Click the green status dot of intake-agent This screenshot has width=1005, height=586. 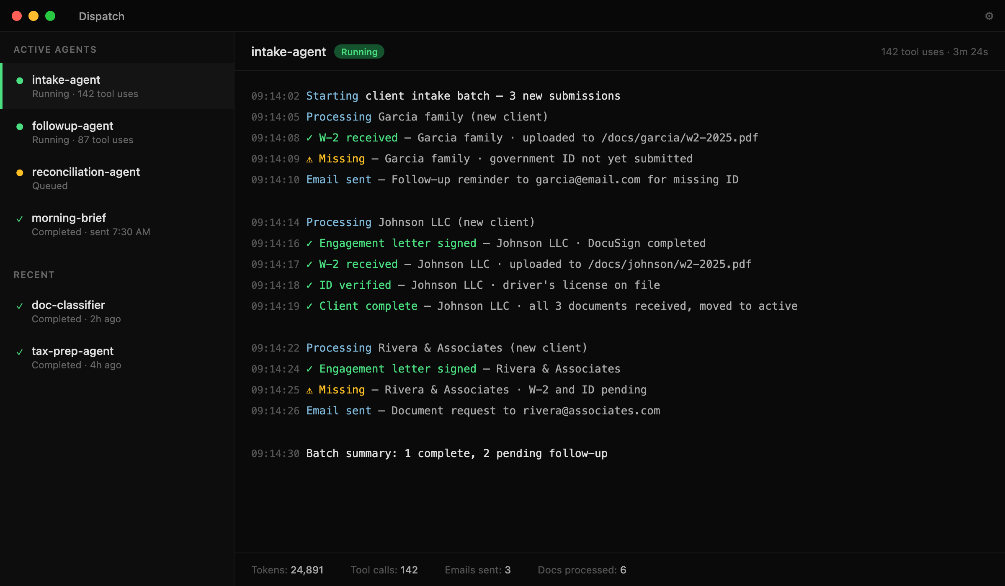coord(20,80)
